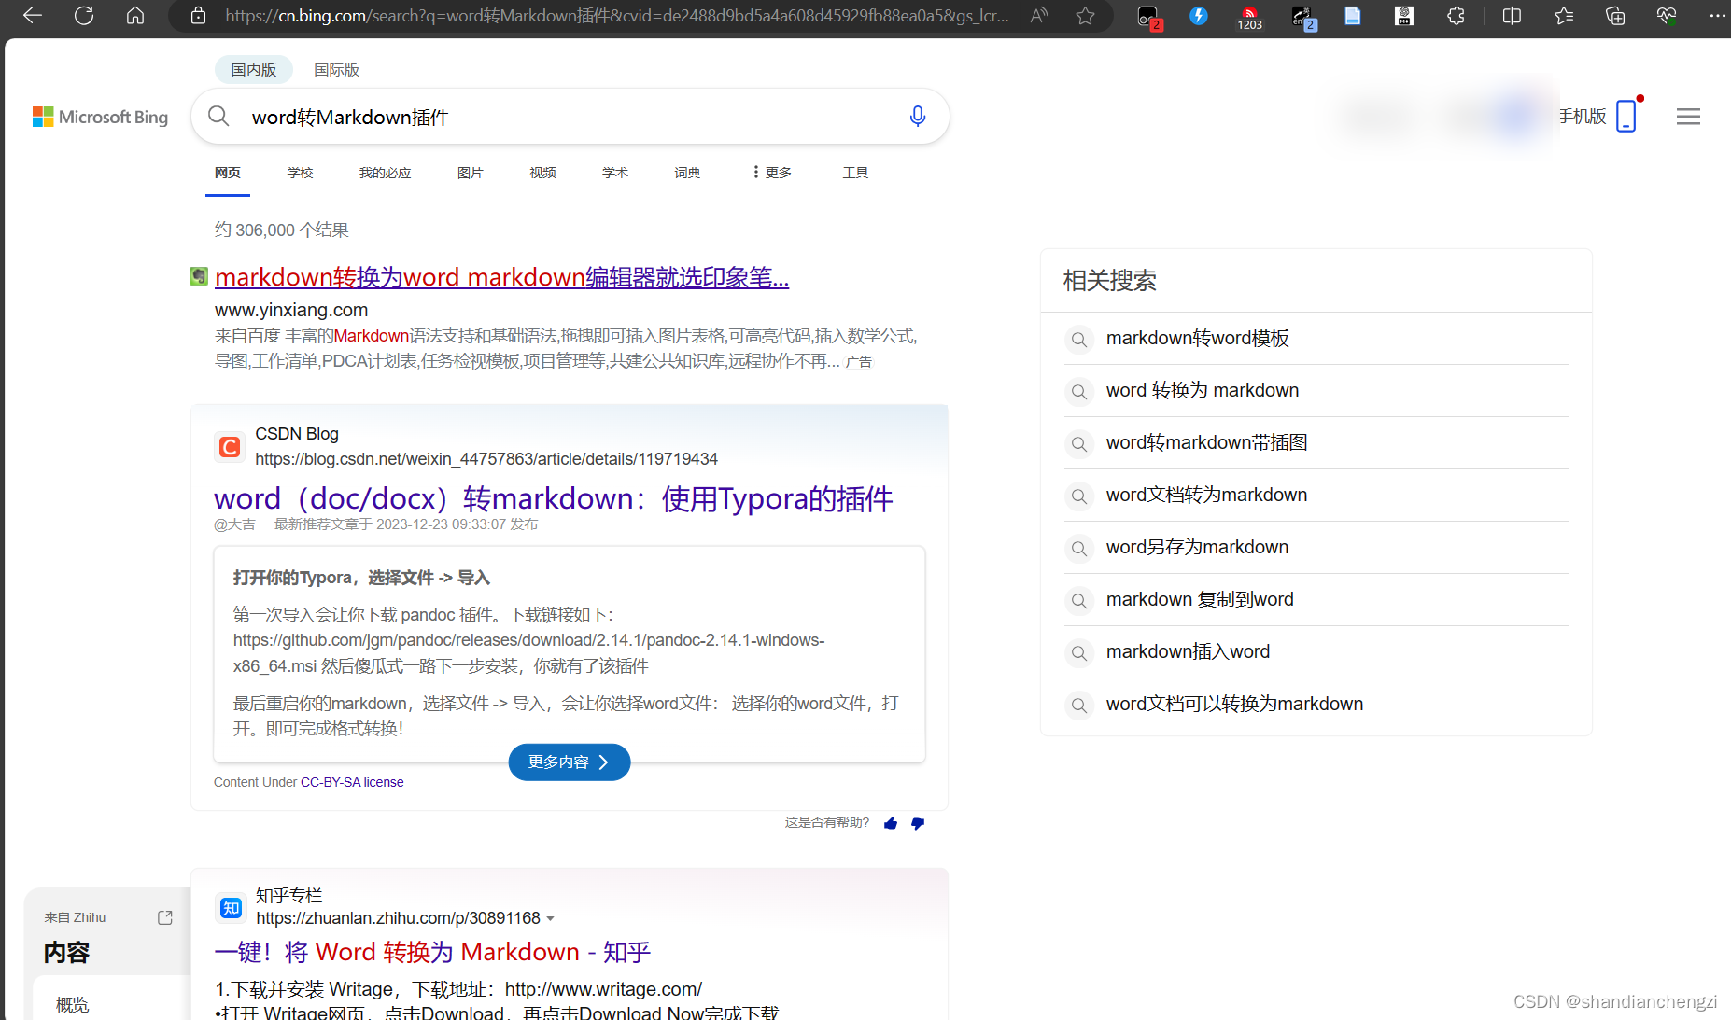Select the 学校 search tab
Viewport: 1731px width, 1020px height.
click(x=300, y=173)
